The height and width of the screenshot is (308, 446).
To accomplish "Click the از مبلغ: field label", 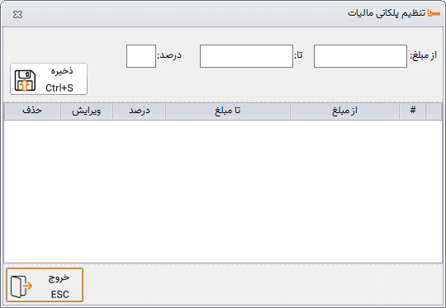I will [x=423, y=55].
